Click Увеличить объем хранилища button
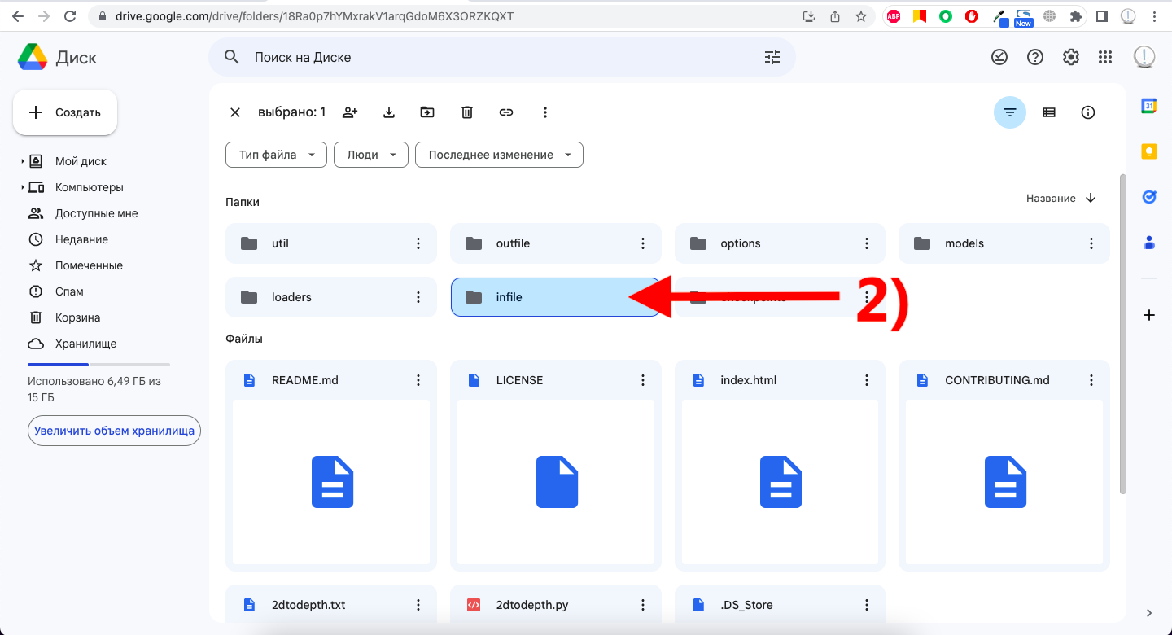Image resolution: width=1172 pixels, height=635 pixels. click(x=114, y=431)
